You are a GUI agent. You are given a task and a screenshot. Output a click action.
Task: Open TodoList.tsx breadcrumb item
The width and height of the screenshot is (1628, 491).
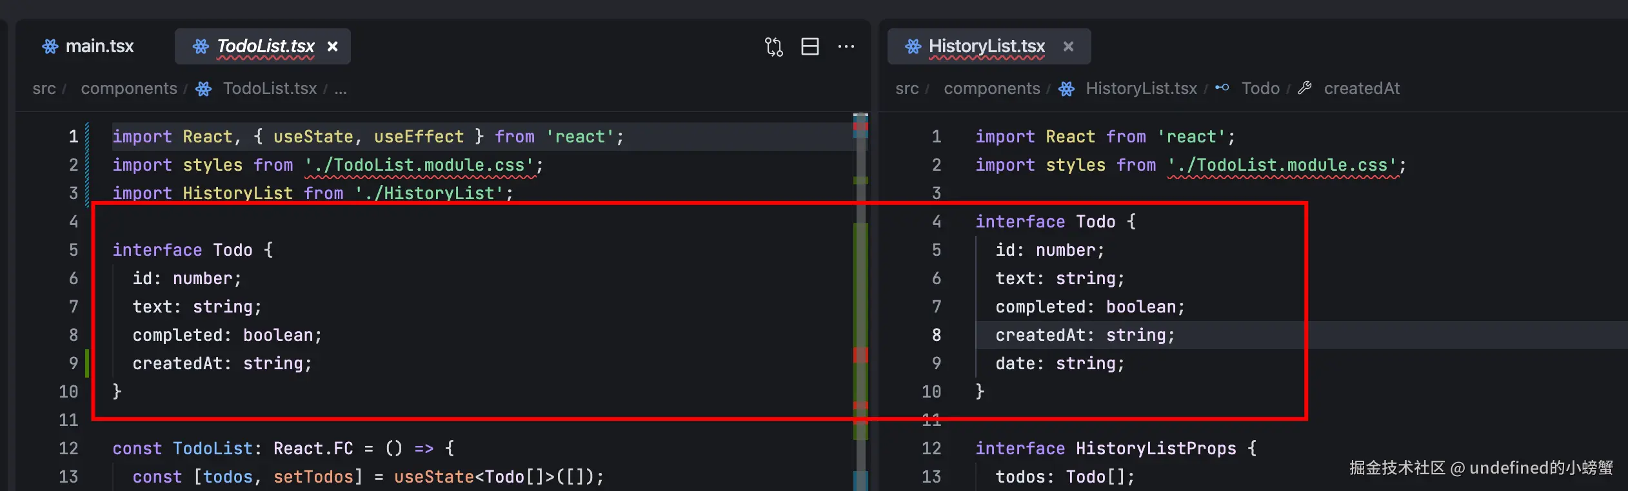point(270,88)
